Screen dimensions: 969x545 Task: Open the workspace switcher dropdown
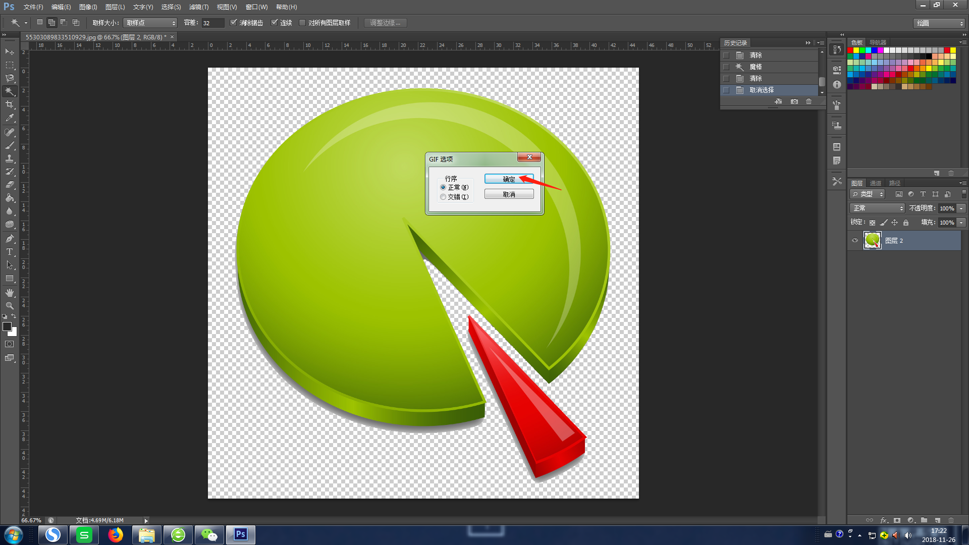tap(939, 23)
